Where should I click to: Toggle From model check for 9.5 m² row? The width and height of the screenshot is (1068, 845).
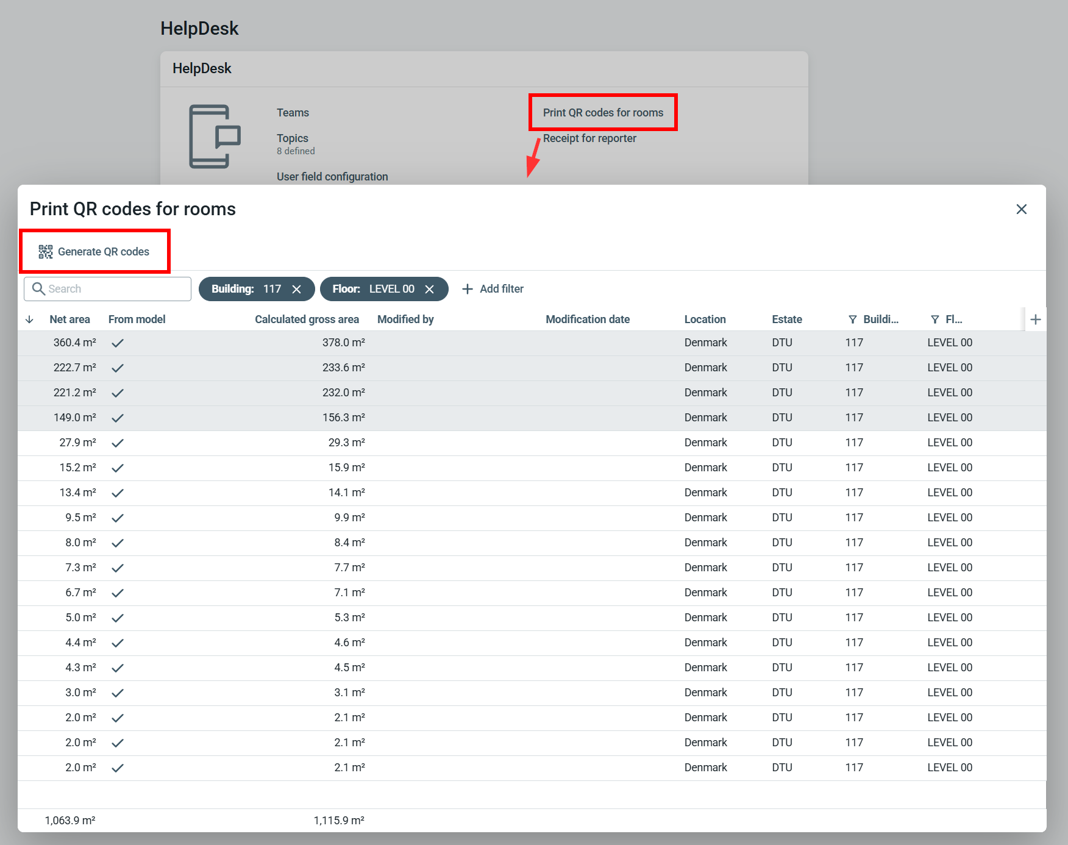(x=118, y=518)
